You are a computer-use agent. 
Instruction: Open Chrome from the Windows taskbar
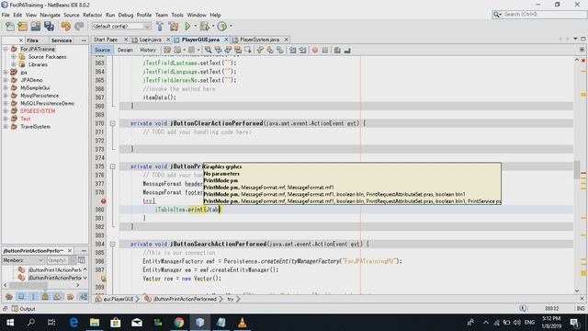point(179,323)
